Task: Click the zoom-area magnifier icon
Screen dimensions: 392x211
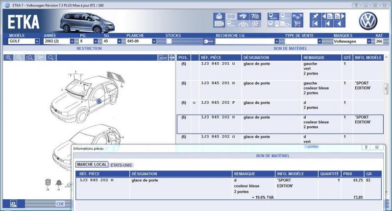Action: coord(29,58)
